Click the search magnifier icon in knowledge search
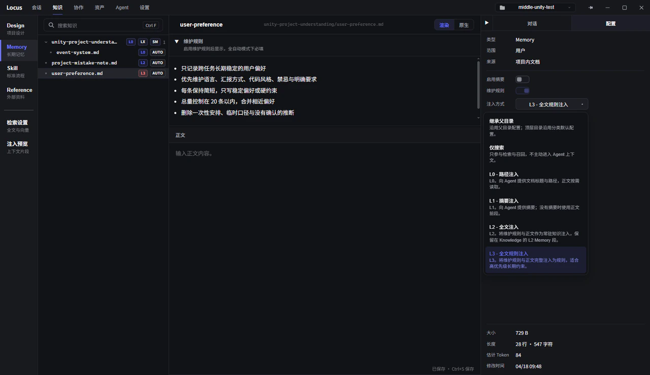This screenshot has height=375, width=650. tap(52, 25)
